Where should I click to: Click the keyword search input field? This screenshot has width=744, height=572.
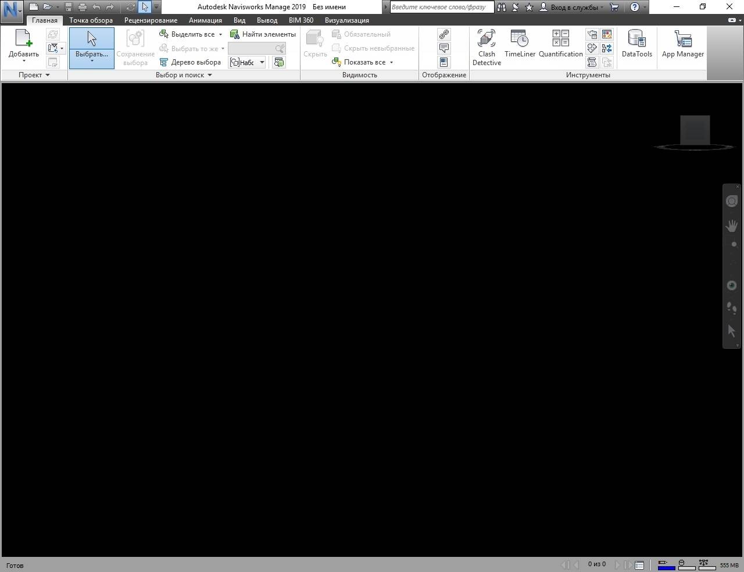pyautogui.click(x=441, y=7)
